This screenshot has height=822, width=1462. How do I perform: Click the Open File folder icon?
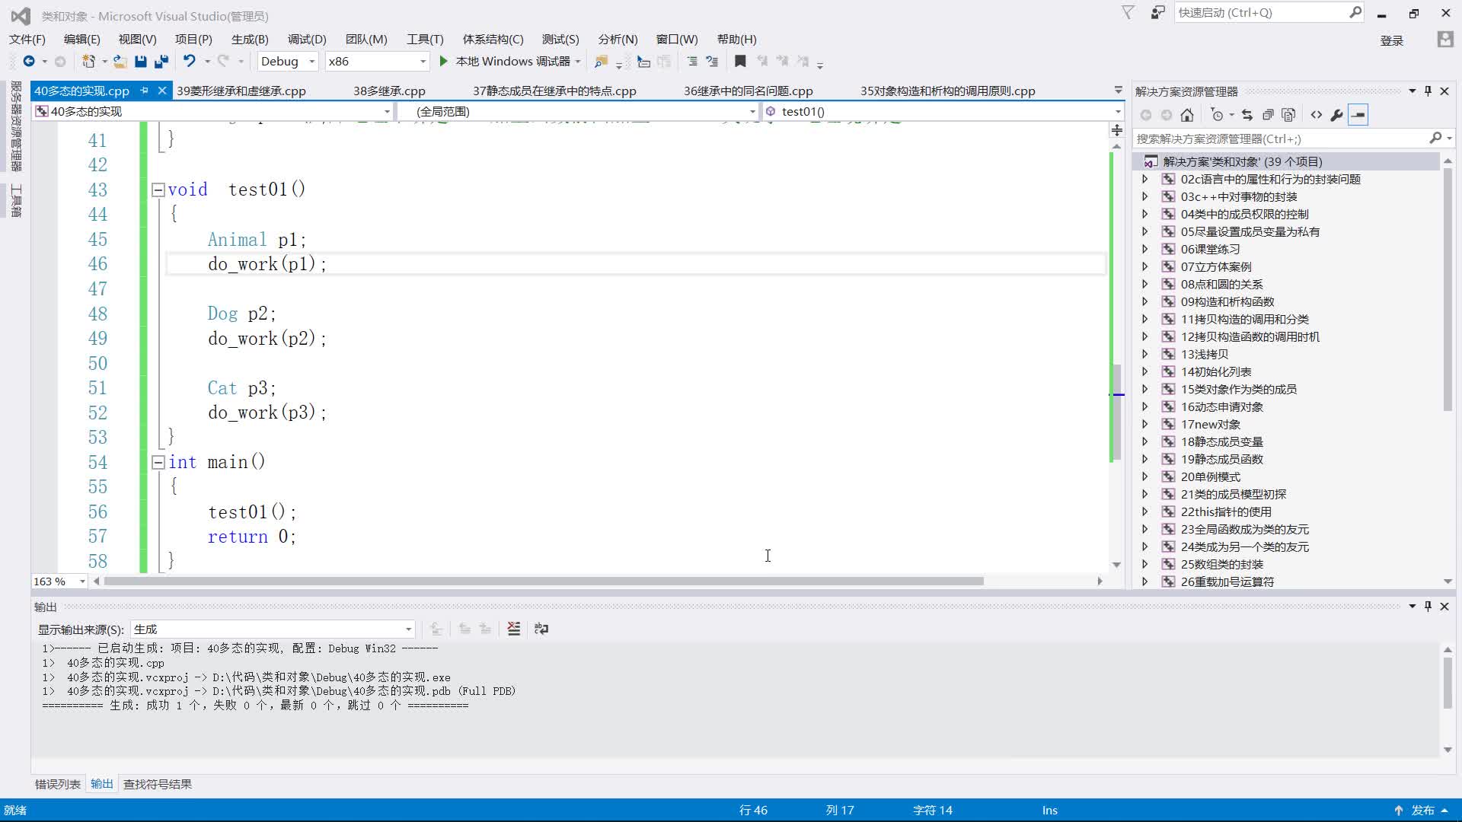click(x=120, y=61)
